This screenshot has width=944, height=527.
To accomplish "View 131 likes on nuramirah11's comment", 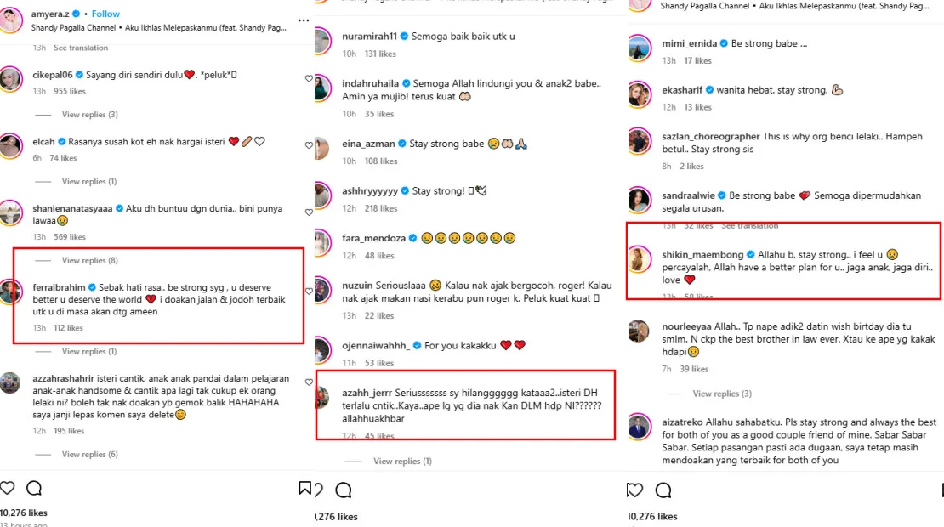I will 380,54.
